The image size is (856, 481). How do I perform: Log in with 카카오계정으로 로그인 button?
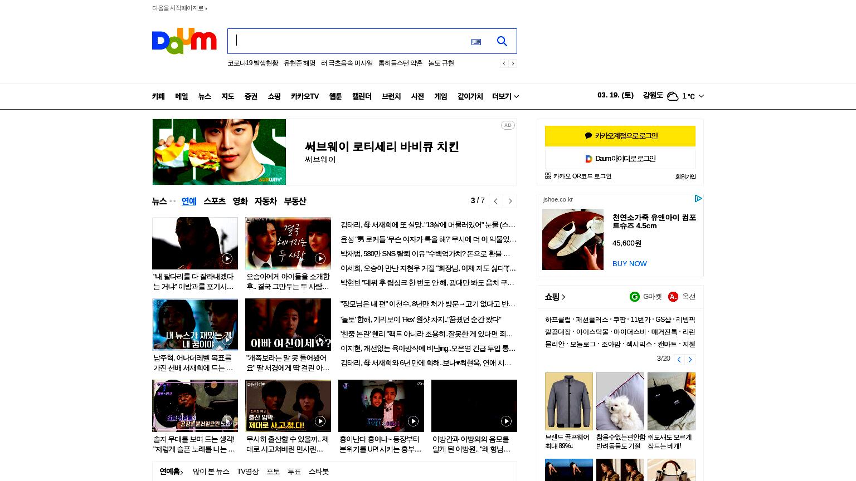tap(620, 136)
